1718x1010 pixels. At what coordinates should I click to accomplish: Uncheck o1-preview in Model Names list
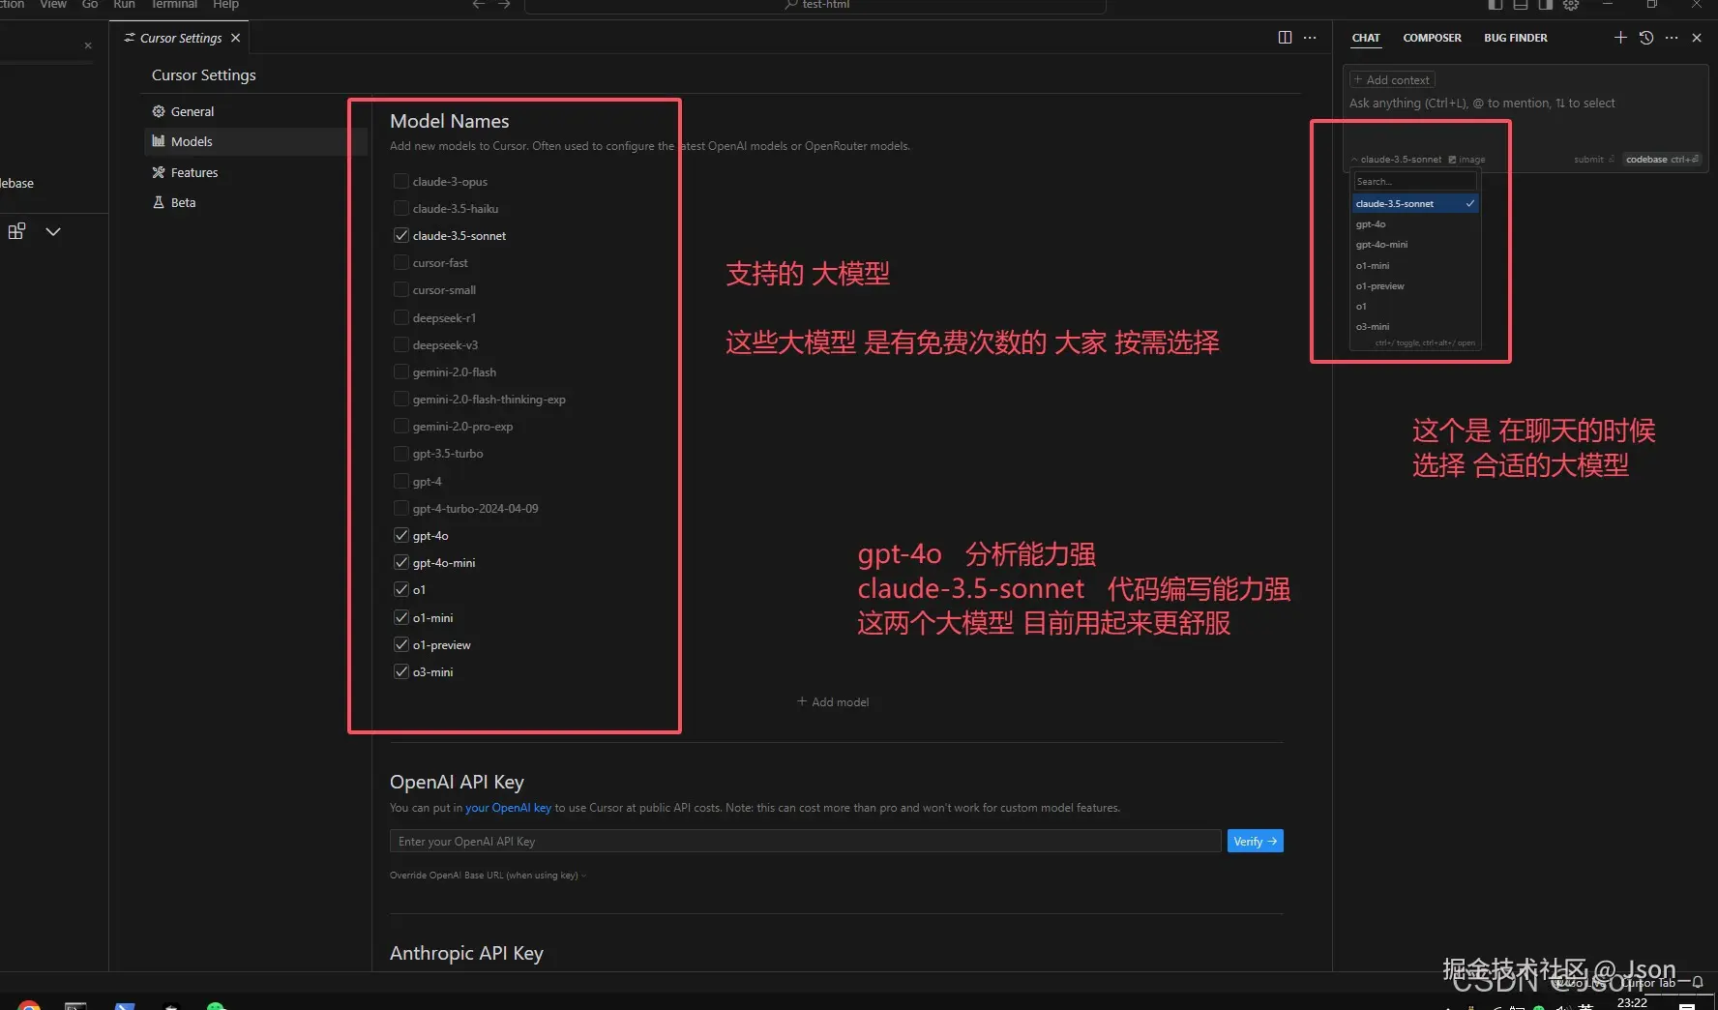pyautogui.click(x=400, y=644)
